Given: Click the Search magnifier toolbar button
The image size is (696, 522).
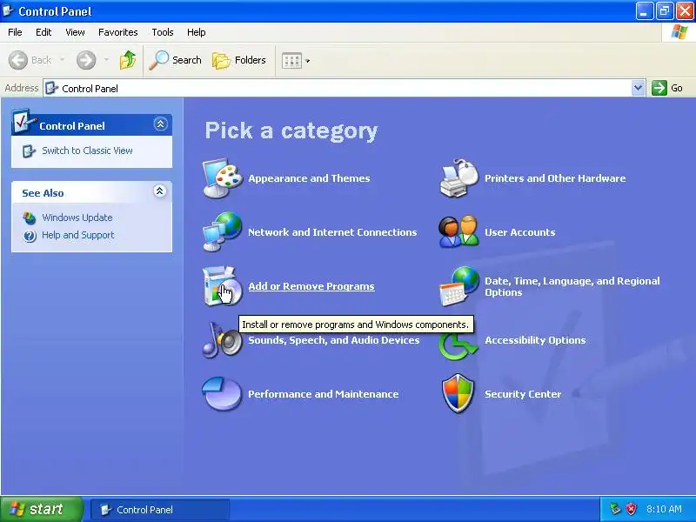Looking at the screenshot, I should 176,60.
